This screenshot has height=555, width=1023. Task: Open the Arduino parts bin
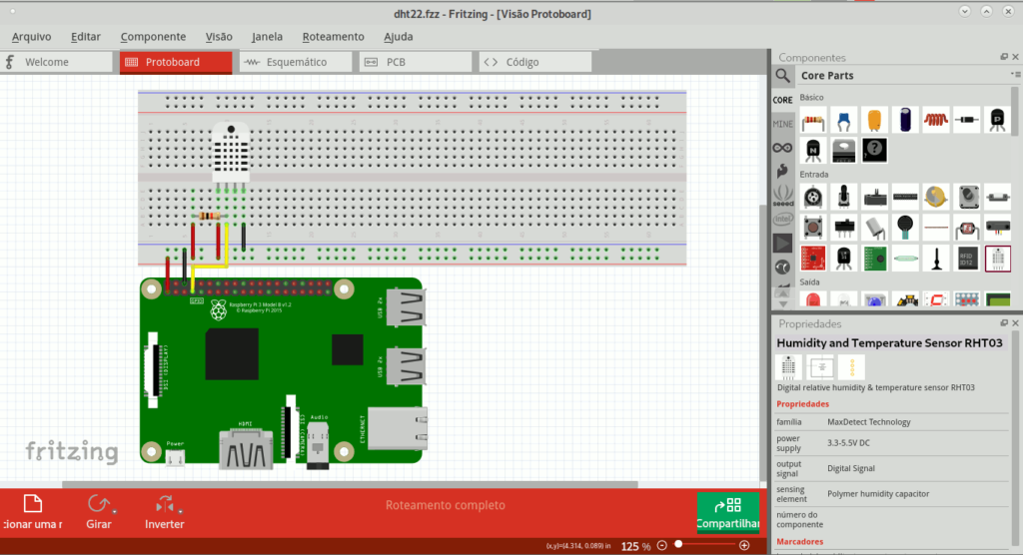click(782, 148)
